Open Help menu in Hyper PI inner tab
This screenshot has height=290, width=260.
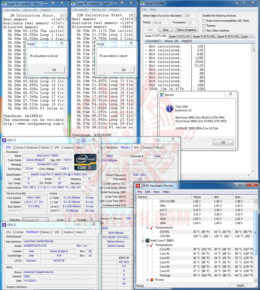coord(187,41)
